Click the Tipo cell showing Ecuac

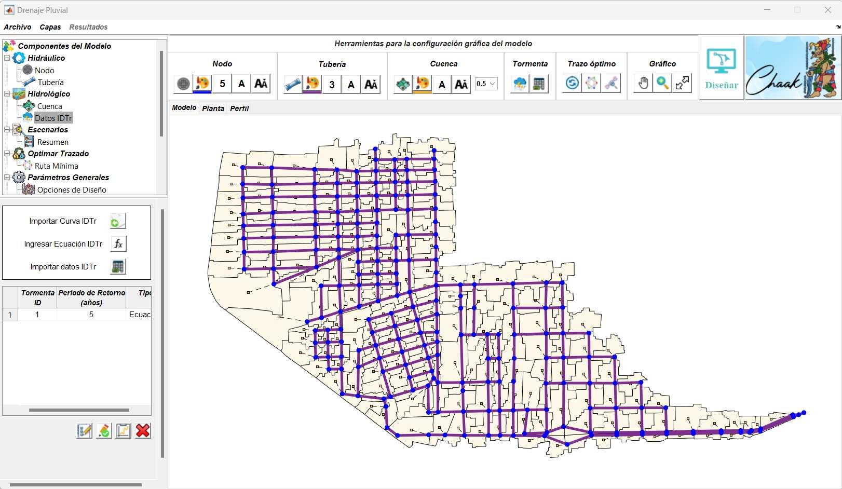pos(139,315)
